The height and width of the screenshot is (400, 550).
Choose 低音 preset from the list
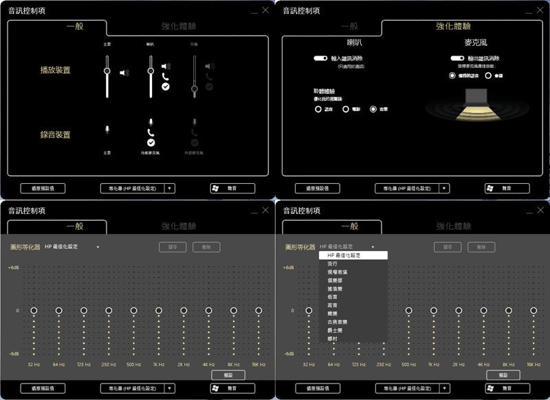(x=353, y=297)
